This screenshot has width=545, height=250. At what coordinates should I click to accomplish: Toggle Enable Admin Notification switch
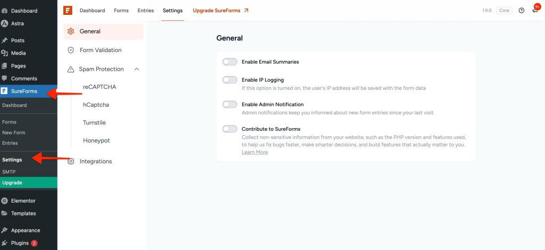click(x=230, y=104)
